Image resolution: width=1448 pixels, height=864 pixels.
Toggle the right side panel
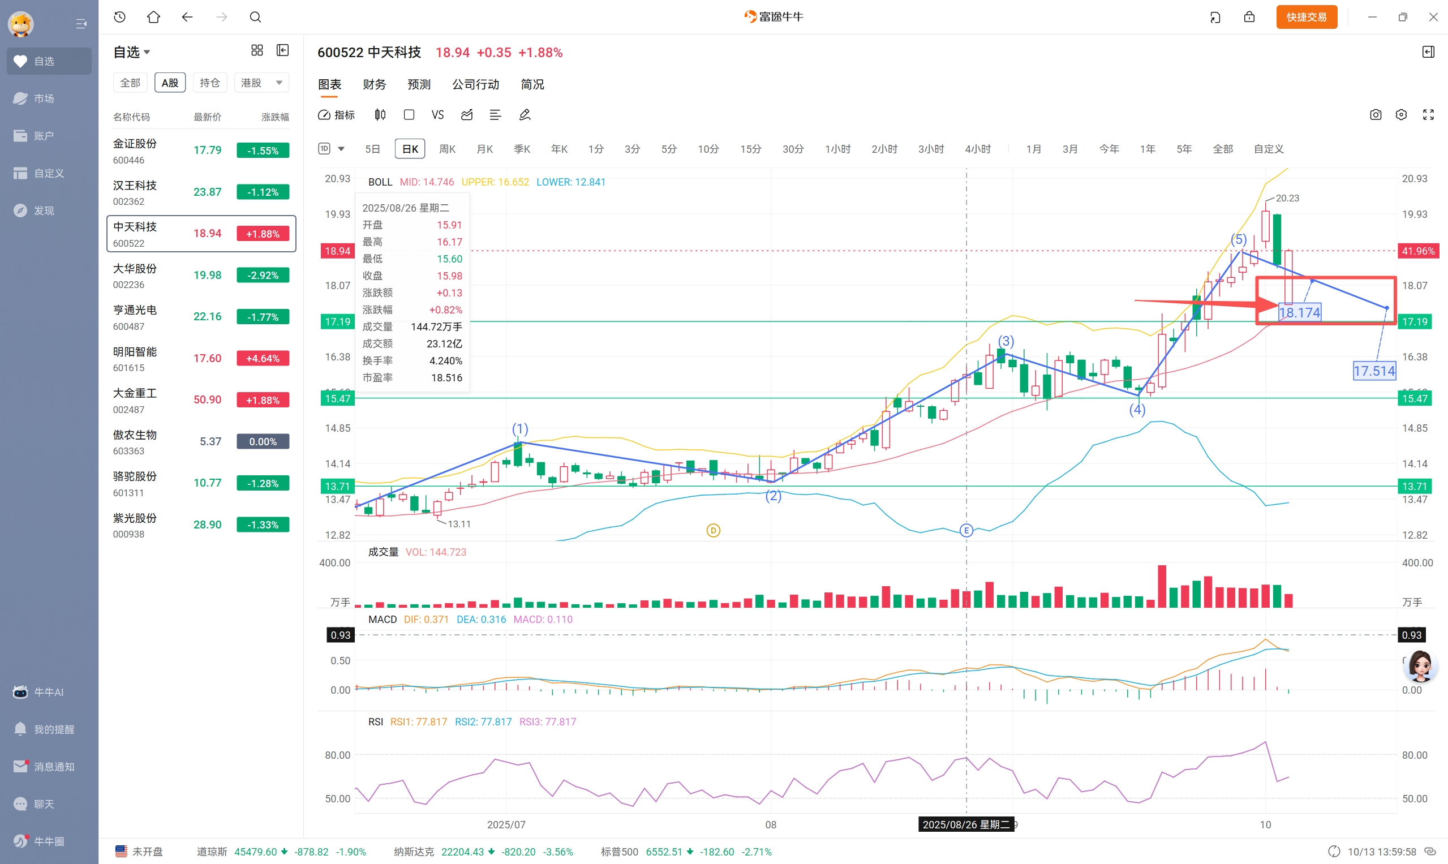pos(1428,53)
